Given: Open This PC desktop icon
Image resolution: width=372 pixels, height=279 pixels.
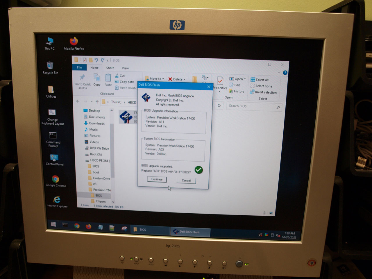Looking at the screenshot, I should 50,44.
